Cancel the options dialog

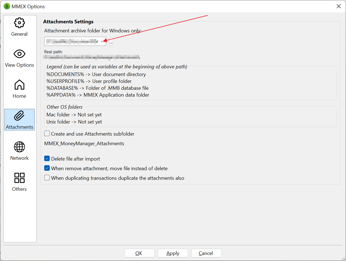click(206, 253)
